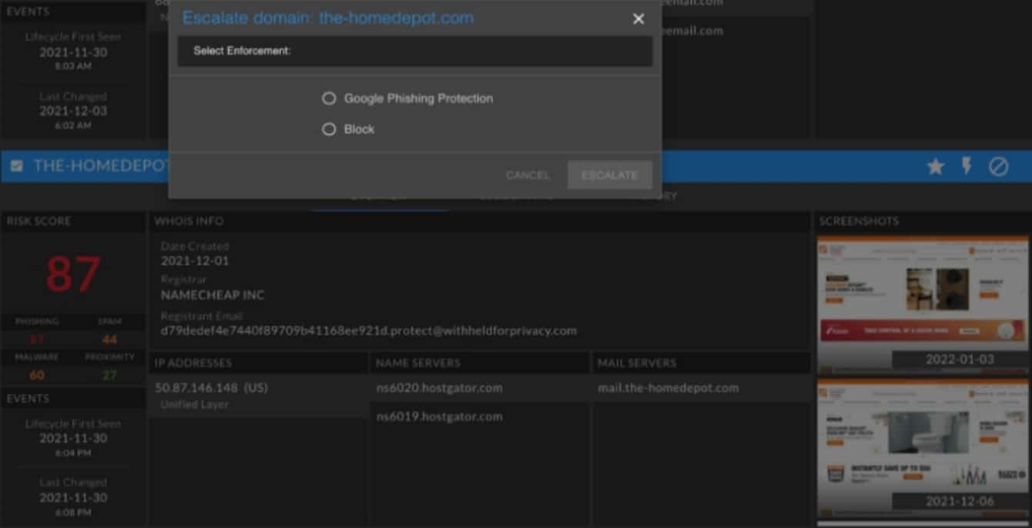Click the Escalate button in dialog
Image resolution: width=1032 pixels, height=528 pixels.
pos(609,175)
